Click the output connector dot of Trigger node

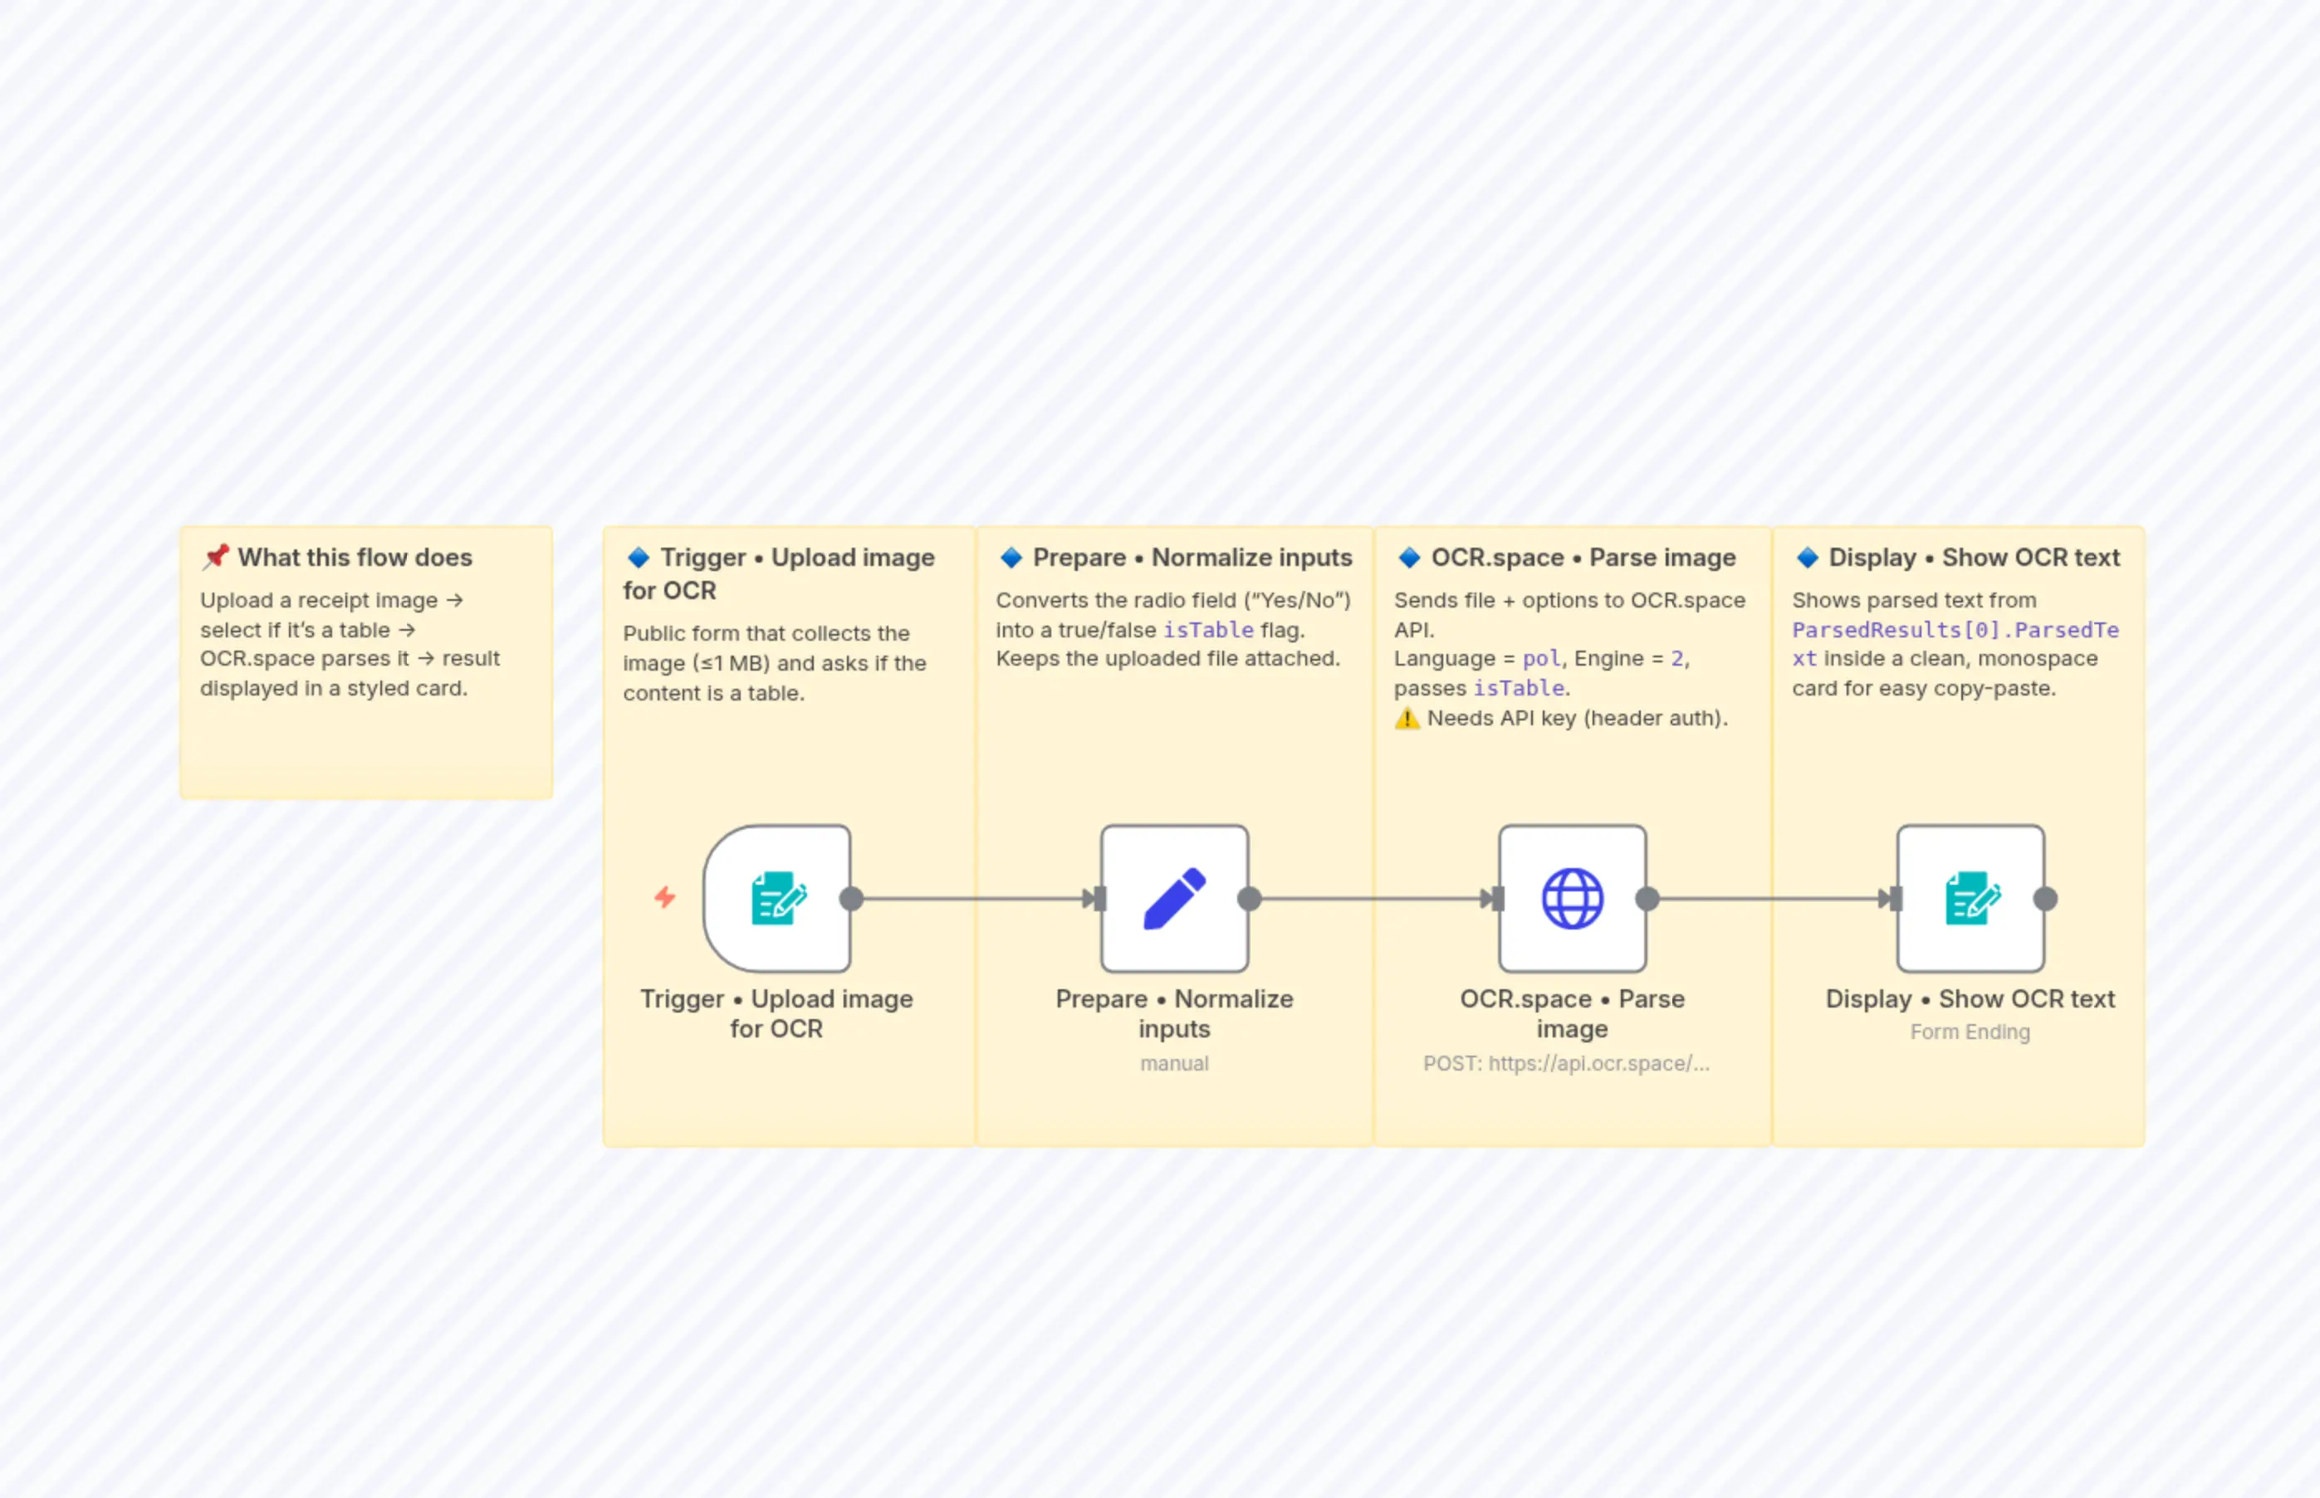[854, 898]
